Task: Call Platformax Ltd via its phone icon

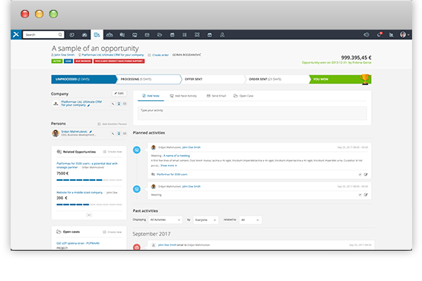Action: (113, 103)
